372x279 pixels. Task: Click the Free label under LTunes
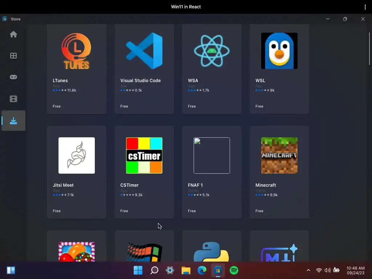click(x=56, y=106)
